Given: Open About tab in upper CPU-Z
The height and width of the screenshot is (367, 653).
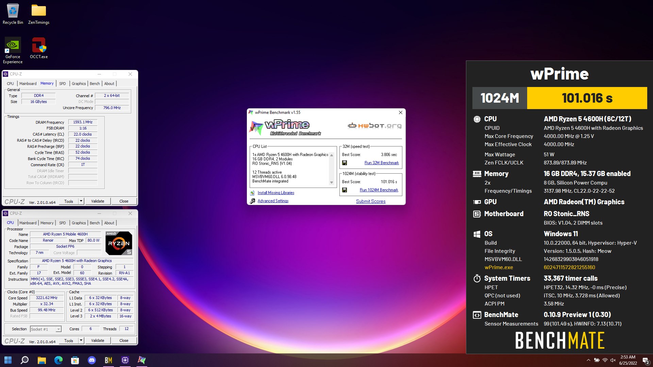Looking at the screenshot, I should click(109, 84).
